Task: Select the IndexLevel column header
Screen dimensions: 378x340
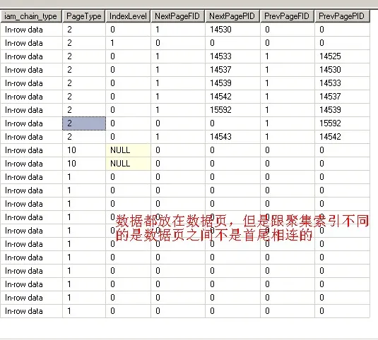Action: point(128,16)
